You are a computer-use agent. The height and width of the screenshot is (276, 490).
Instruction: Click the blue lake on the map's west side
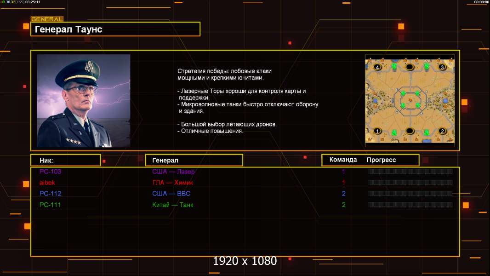click(375, 101)
